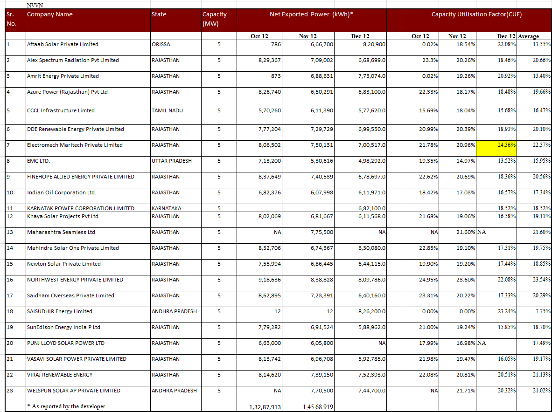Screen dimensions: 552x412
Task: Select '* As reported by the developer' footnote
Action: point(88,406)
